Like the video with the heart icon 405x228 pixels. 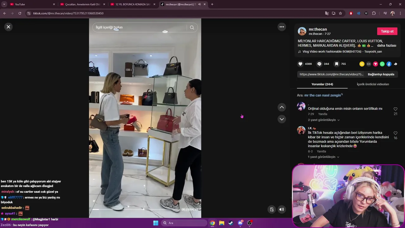click(x=300, y=64)
